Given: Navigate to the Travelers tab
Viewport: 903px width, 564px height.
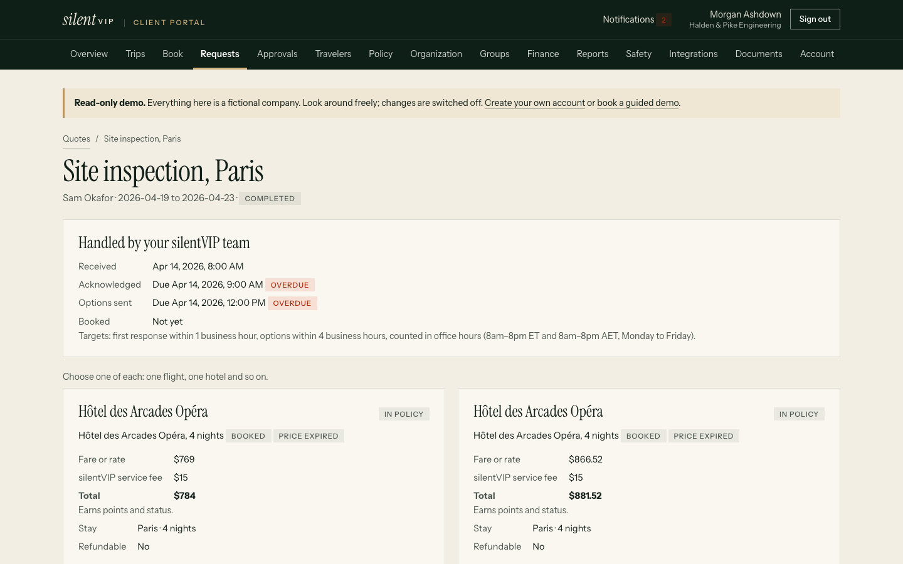Looking at the screenshot, I should point(333,54).
